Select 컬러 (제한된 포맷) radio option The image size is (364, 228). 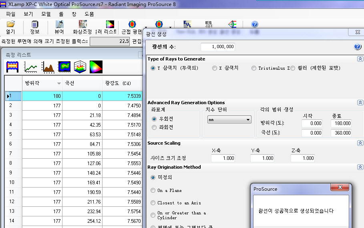pos(293,68)
